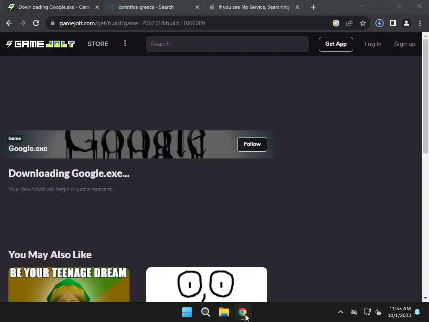Open the tab search dropdown arrow
The height and width of the screenshot is (322, 429).
(362, 6)
